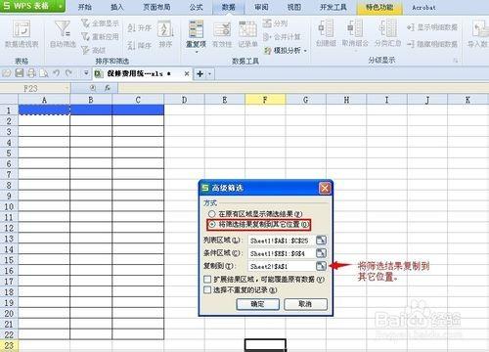Click the save icon in quick access bar
This screenshot has width=489, height=352.
[x=20, y=73]
